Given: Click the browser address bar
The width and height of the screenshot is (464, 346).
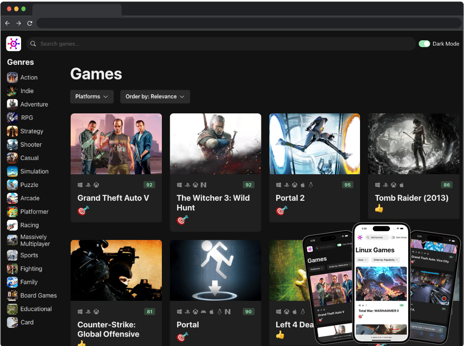Looking at the screenshot, I should [249, 23].
